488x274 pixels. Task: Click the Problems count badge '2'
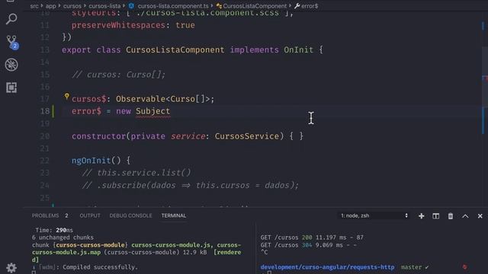(66, 215)
